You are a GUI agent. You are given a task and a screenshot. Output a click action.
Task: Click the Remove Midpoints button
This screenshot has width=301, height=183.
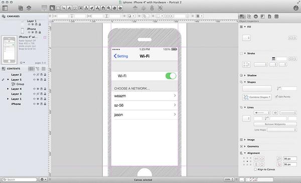(x=275, y=124)
